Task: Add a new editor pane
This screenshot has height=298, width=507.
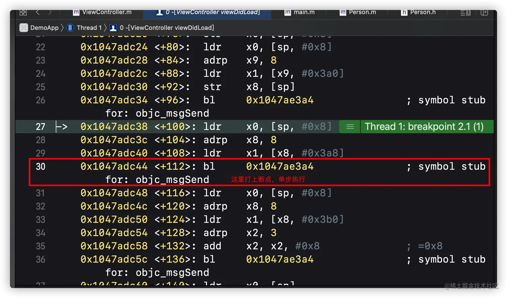Action: (484, 12)
